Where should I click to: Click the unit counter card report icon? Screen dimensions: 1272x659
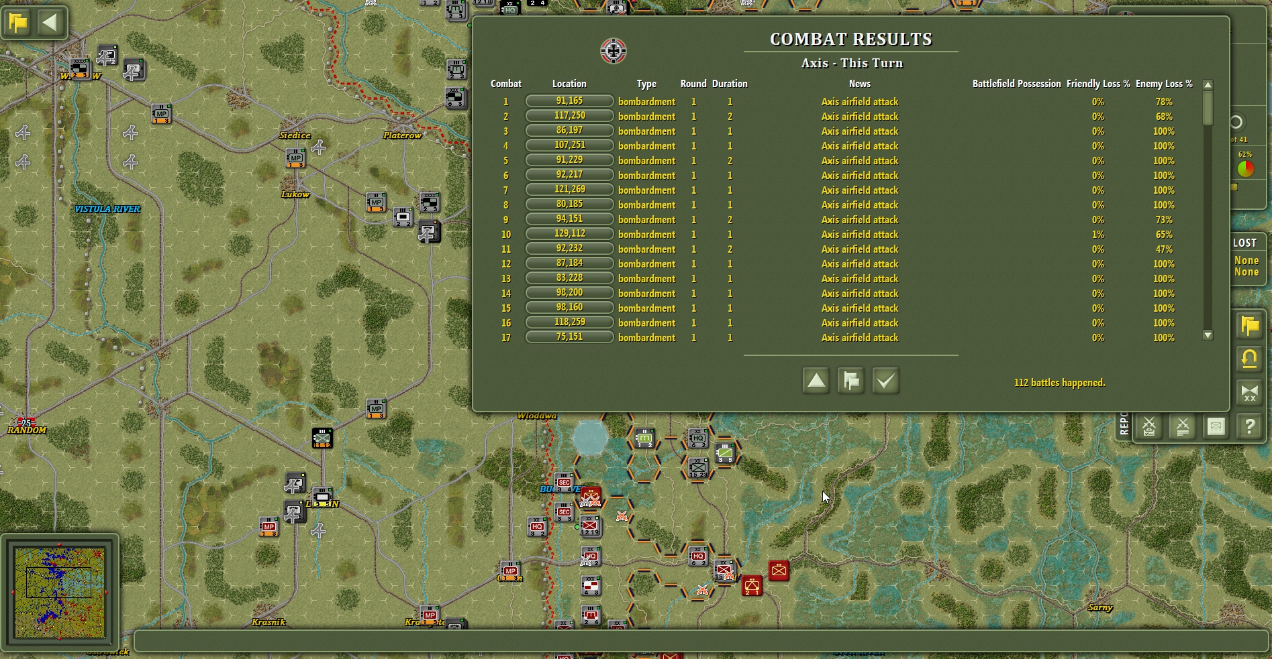[1216, 426]
